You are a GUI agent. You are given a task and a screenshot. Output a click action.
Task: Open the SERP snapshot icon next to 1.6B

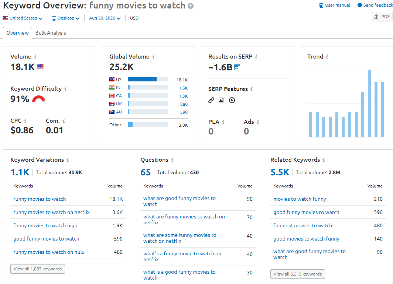pyautogui.click(x=237, y=67)
